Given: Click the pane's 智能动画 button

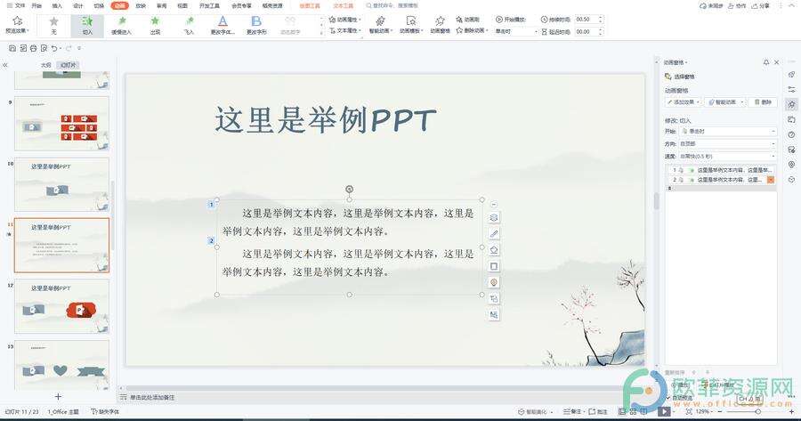Looking at the screenshot, I should (x=724, y=102).
